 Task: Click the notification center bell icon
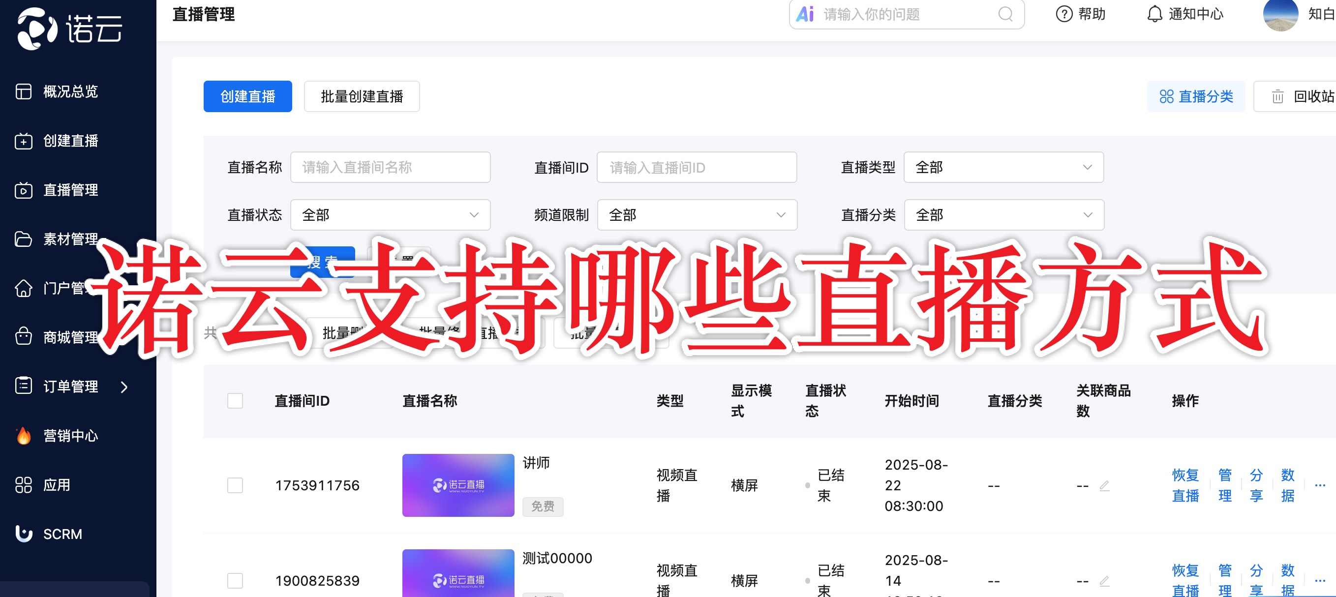[x=1154, y=14]
